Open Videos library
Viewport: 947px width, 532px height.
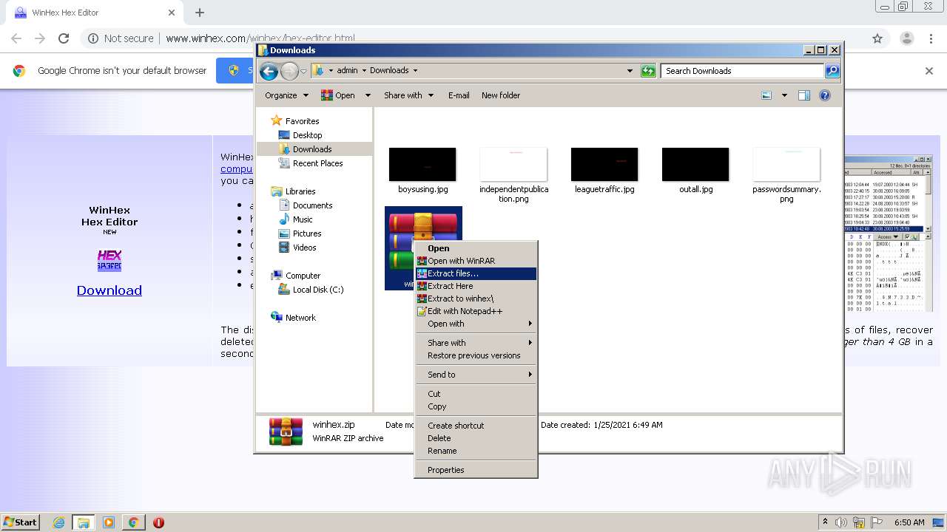[x=297, y=247]
